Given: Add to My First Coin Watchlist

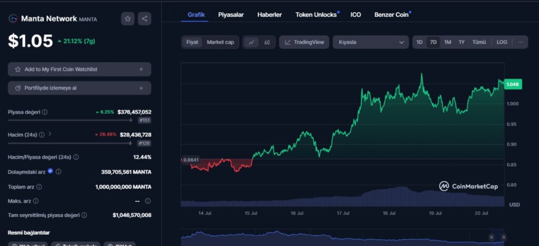Looking at the screenshot, I should [x=79, y=69].
